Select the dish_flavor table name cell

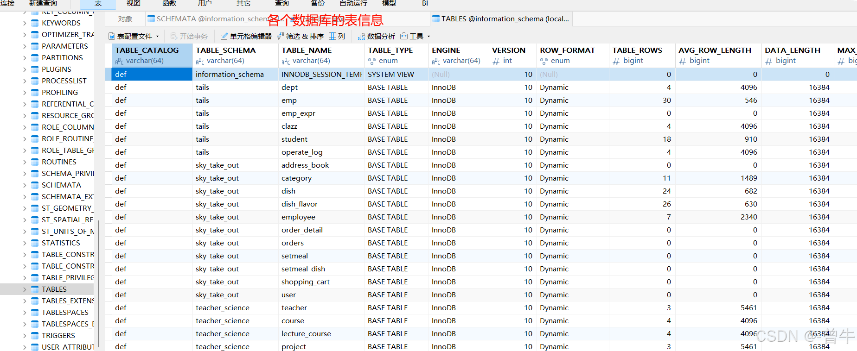coord(321,204)
